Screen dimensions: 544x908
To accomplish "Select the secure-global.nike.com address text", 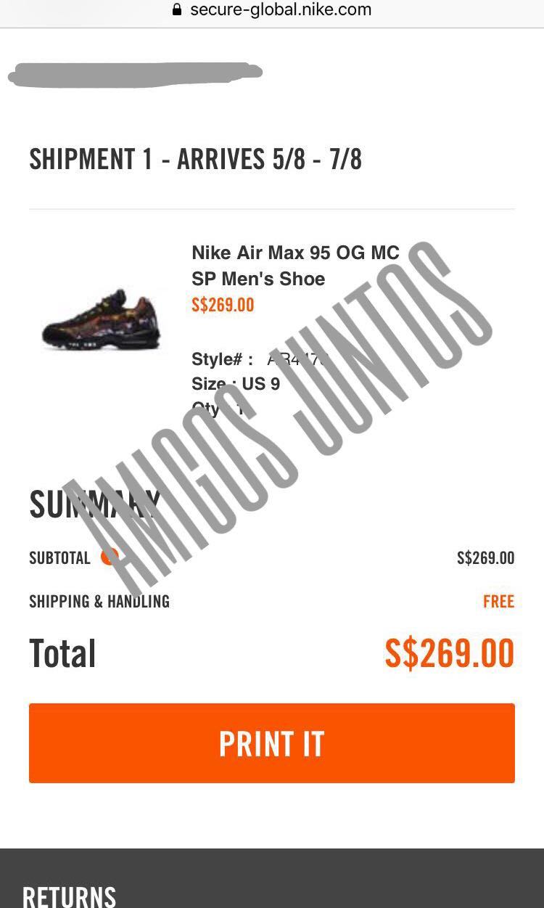I will click(281, 10).
